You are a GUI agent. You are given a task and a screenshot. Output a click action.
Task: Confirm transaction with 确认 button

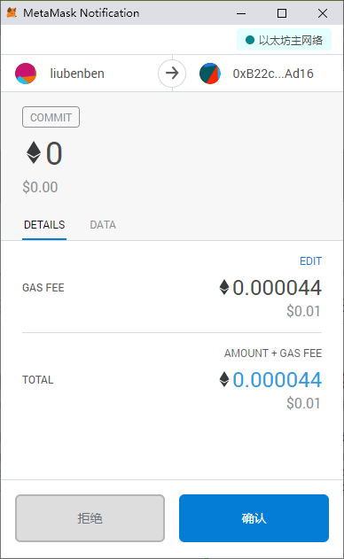click(x=254, y=518)
